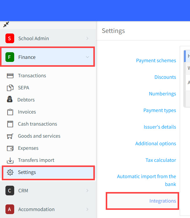
Task: Click the Expenses wallet icon
Action: coord(10,148)
